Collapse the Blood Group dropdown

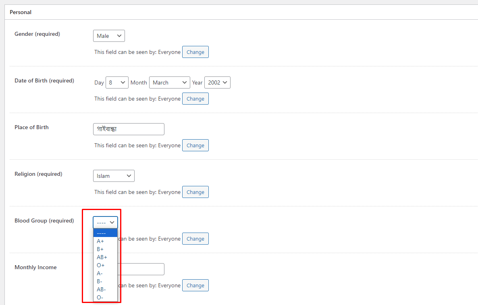[x=106, y=223]
